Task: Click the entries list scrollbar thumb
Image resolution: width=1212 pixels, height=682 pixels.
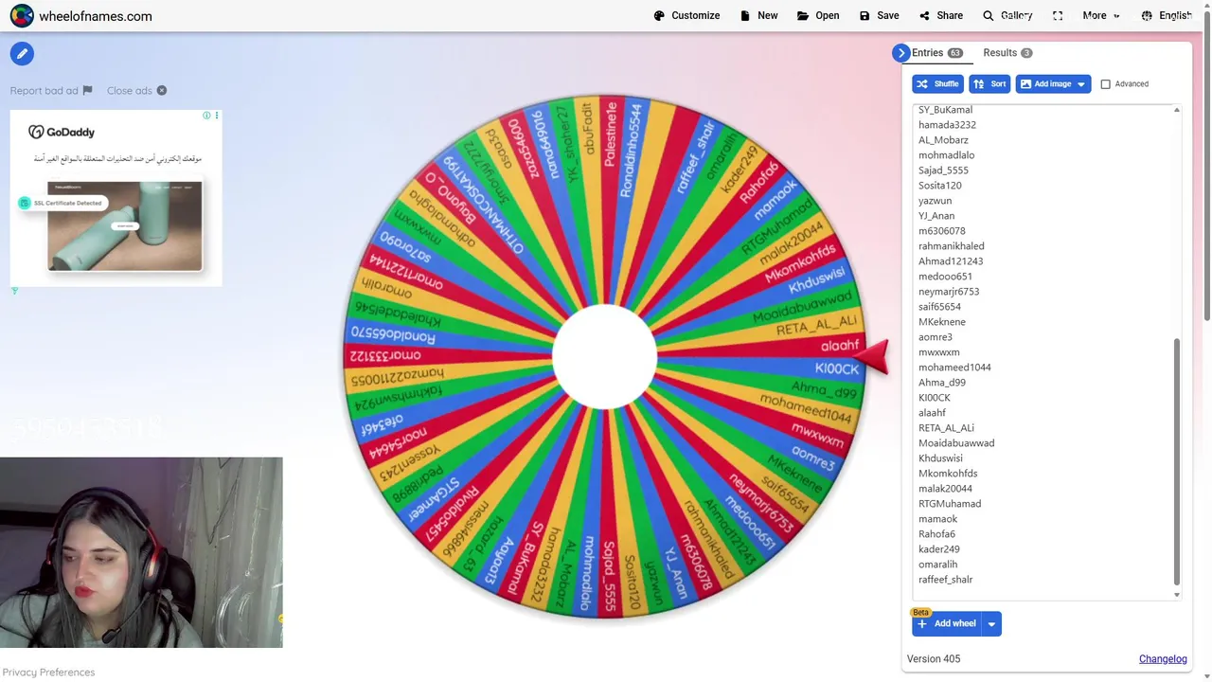Action: [x=1177, y=461]
